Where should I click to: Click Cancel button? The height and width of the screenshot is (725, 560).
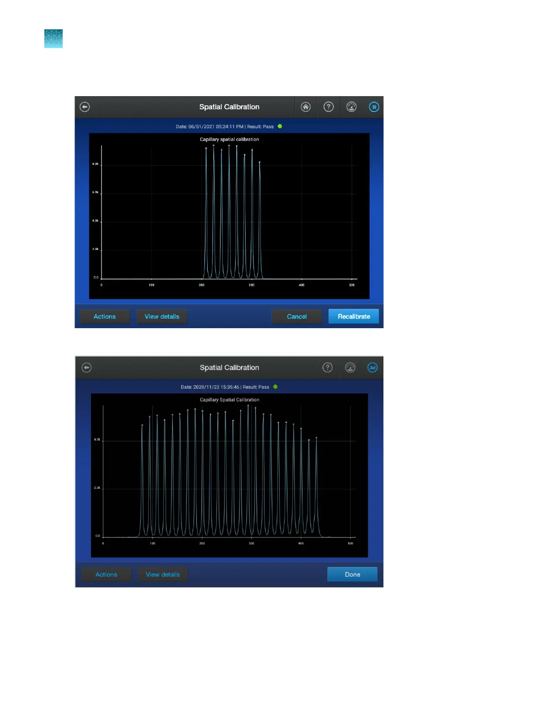click(x=297, y=316)
